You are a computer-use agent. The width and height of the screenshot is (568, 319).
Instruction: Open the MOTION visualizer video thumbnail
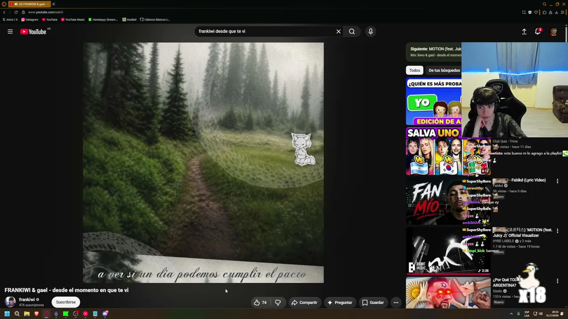point(448,251)
